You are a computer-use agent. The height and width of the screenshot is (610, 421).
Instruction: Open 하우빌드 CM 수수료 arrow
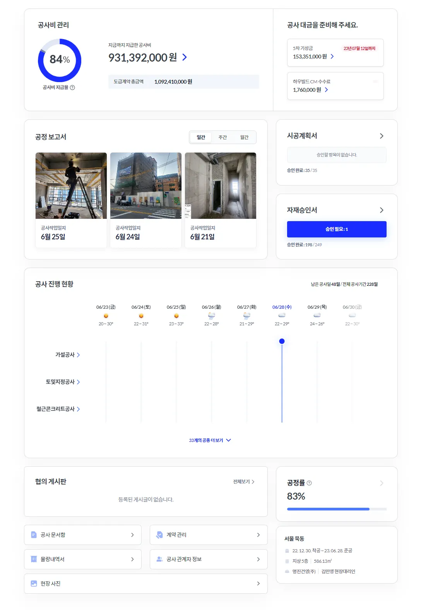pyautogui.click(x=326, y=90)
